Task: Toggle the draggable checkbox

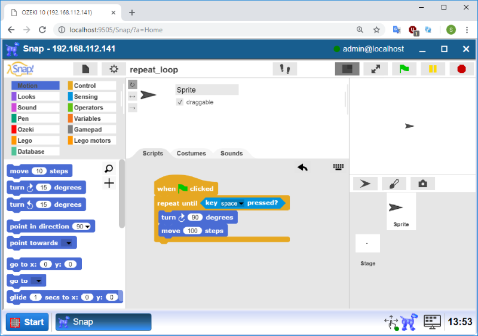Action: (x=180, y=102)
